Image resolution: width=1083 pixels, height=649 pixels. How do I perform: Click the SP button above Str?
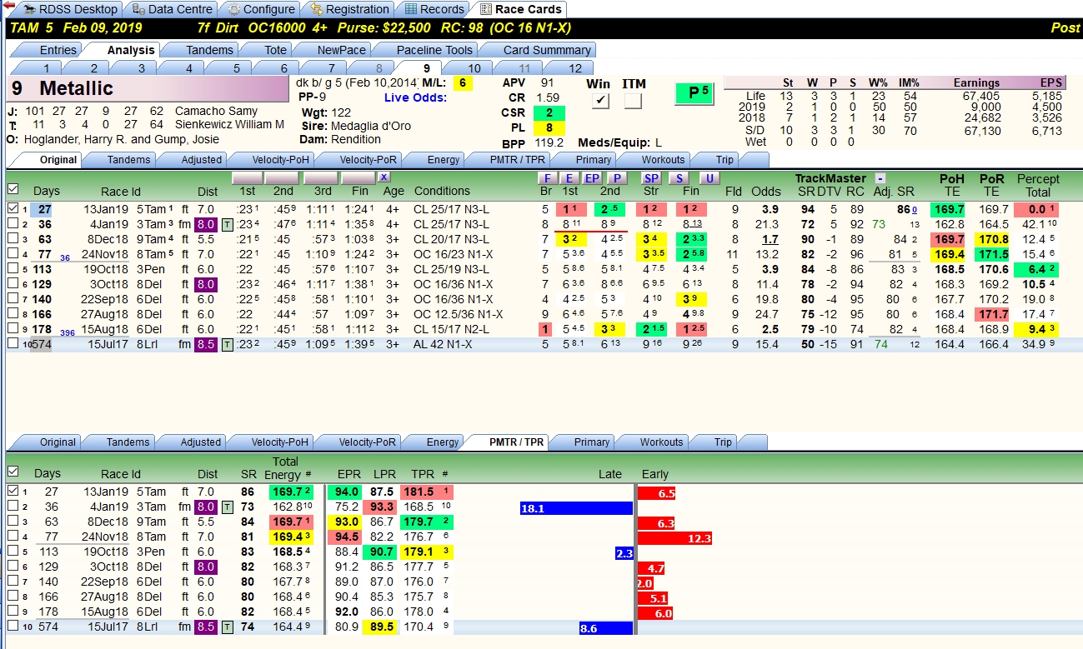[652, 177]
